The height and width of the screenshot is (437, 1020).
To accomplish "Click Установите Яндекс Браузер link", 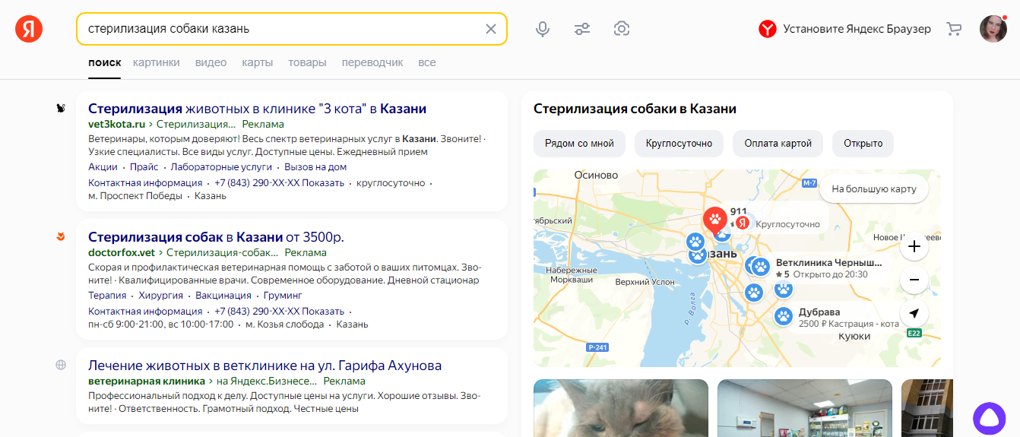I will [x=857, y=29].
